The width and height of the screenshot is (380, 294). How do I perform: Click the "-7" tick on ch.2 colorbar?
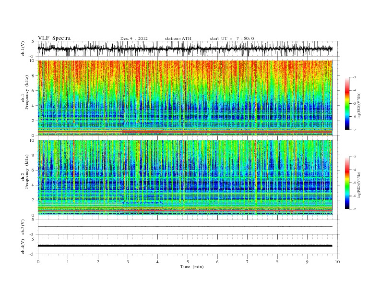(x=354, y=209)
